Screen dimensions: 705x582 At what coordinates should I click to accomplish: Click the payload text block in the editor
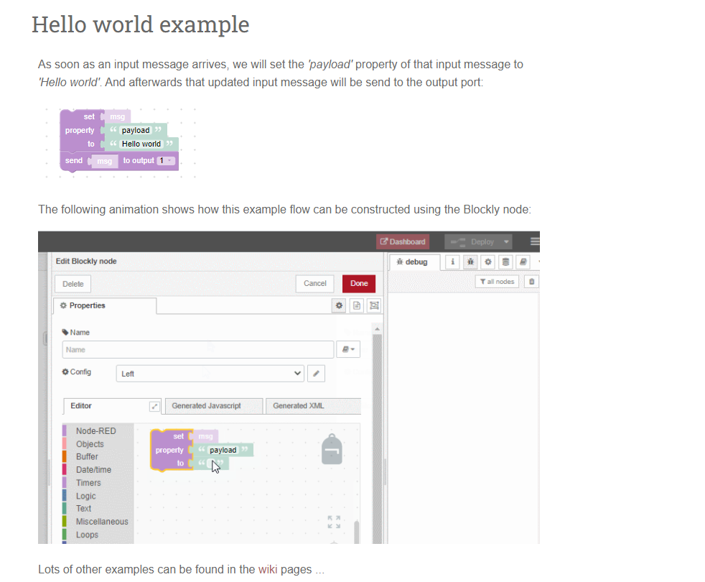(223, 450)
